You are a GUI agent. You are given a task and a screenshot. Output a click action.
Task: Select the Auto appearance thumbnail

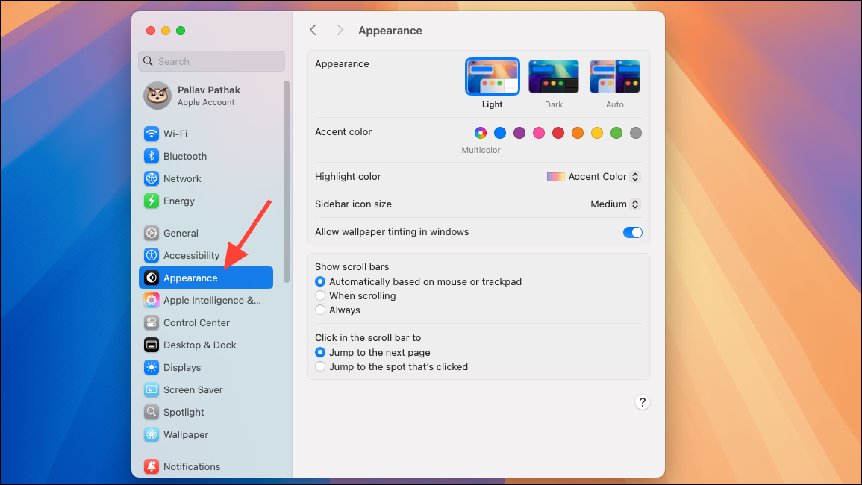(615, 76)
